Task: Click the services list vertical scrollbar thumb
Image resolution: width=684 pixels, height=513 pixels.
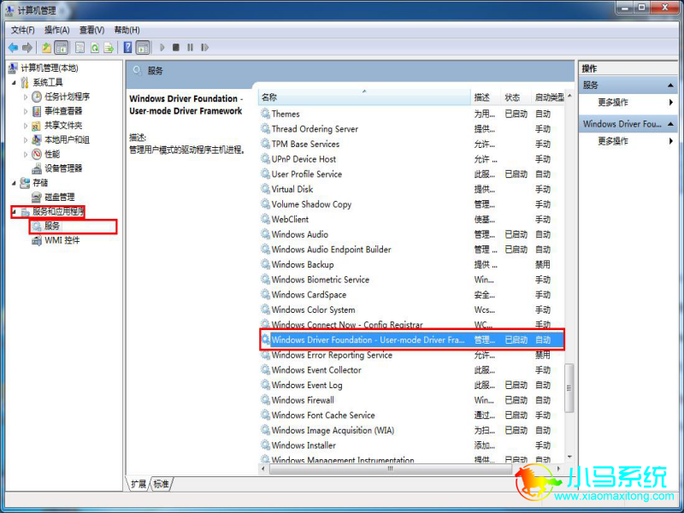Action: (569, 388)
